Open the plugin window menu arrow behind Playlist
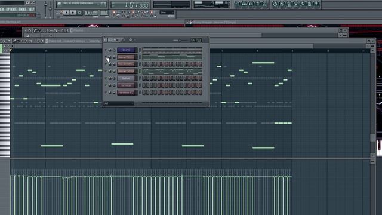The height and width of the screenshot is (215, 382). (x=187, y=23)
